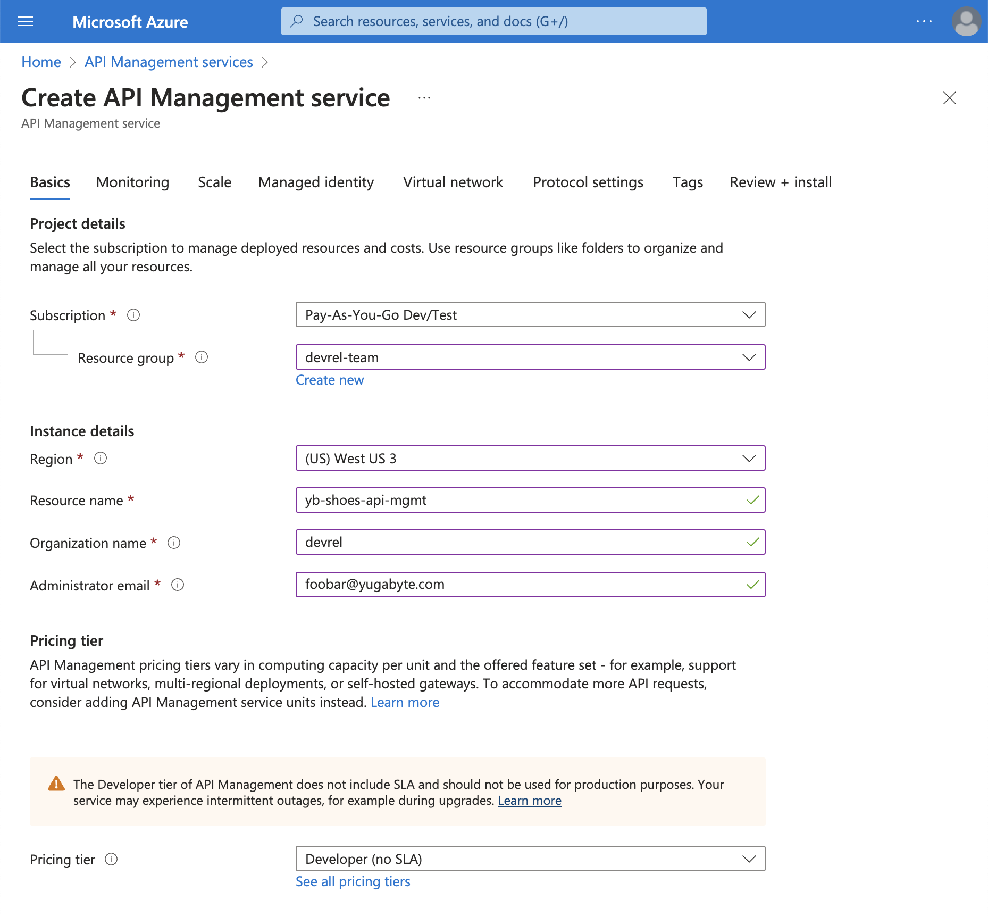Click the Organization name info icon
Image resolution: width=988 pixels, height=916 pixels.
pyautogui.click(x=173, y=543)
